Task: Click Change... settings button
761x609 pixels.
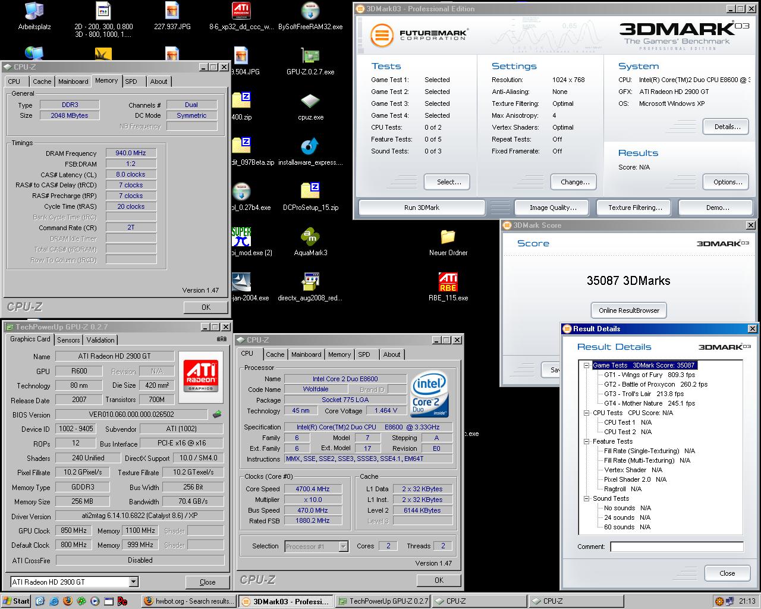Action: (575, 182)
